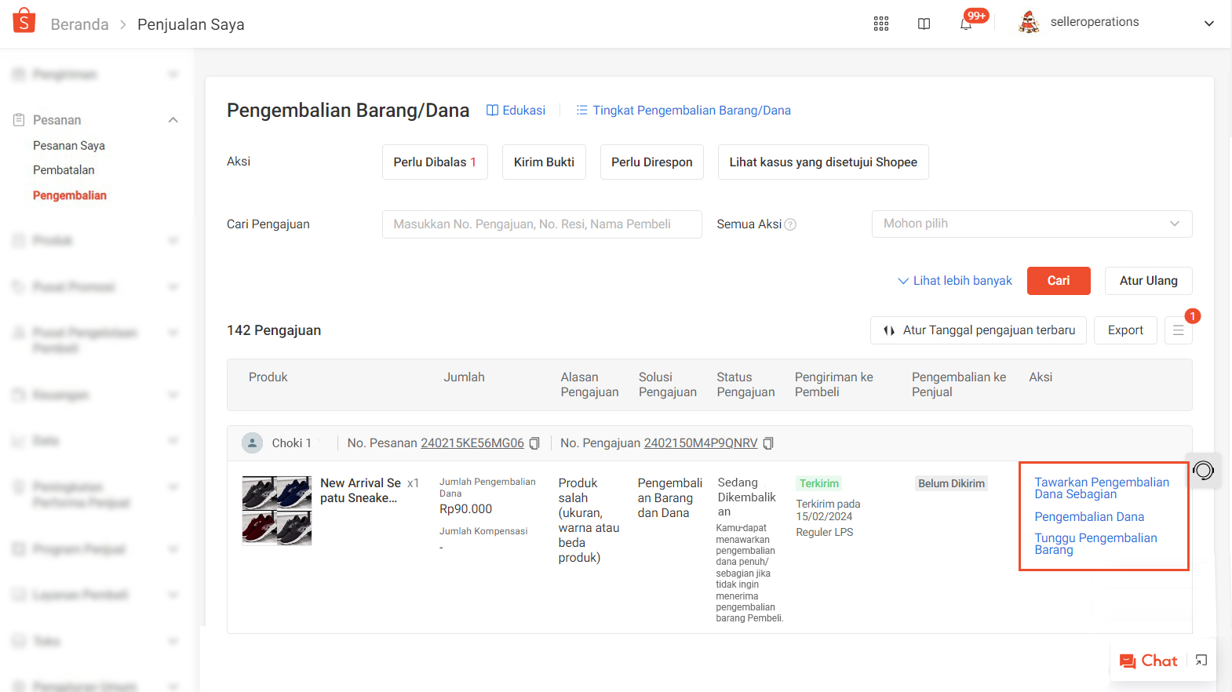
Task: Open the sneaker product thumbnail
Action: point(276,510)
